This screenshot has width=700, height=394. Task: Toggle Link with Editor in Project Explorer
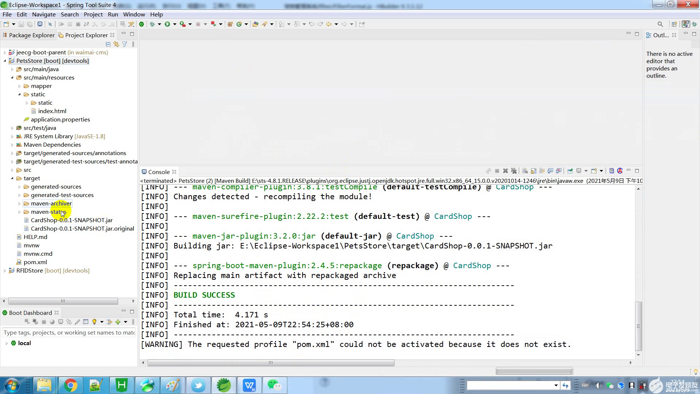tap(116, 44)
